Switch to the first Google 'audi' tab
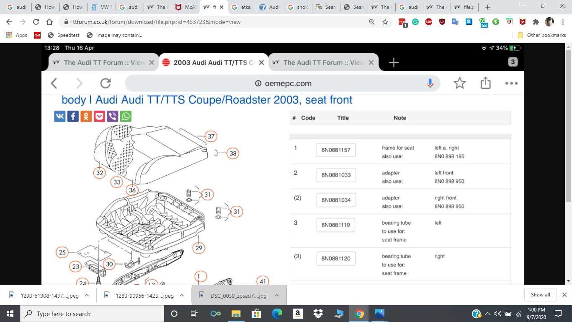 click(17, 7)
